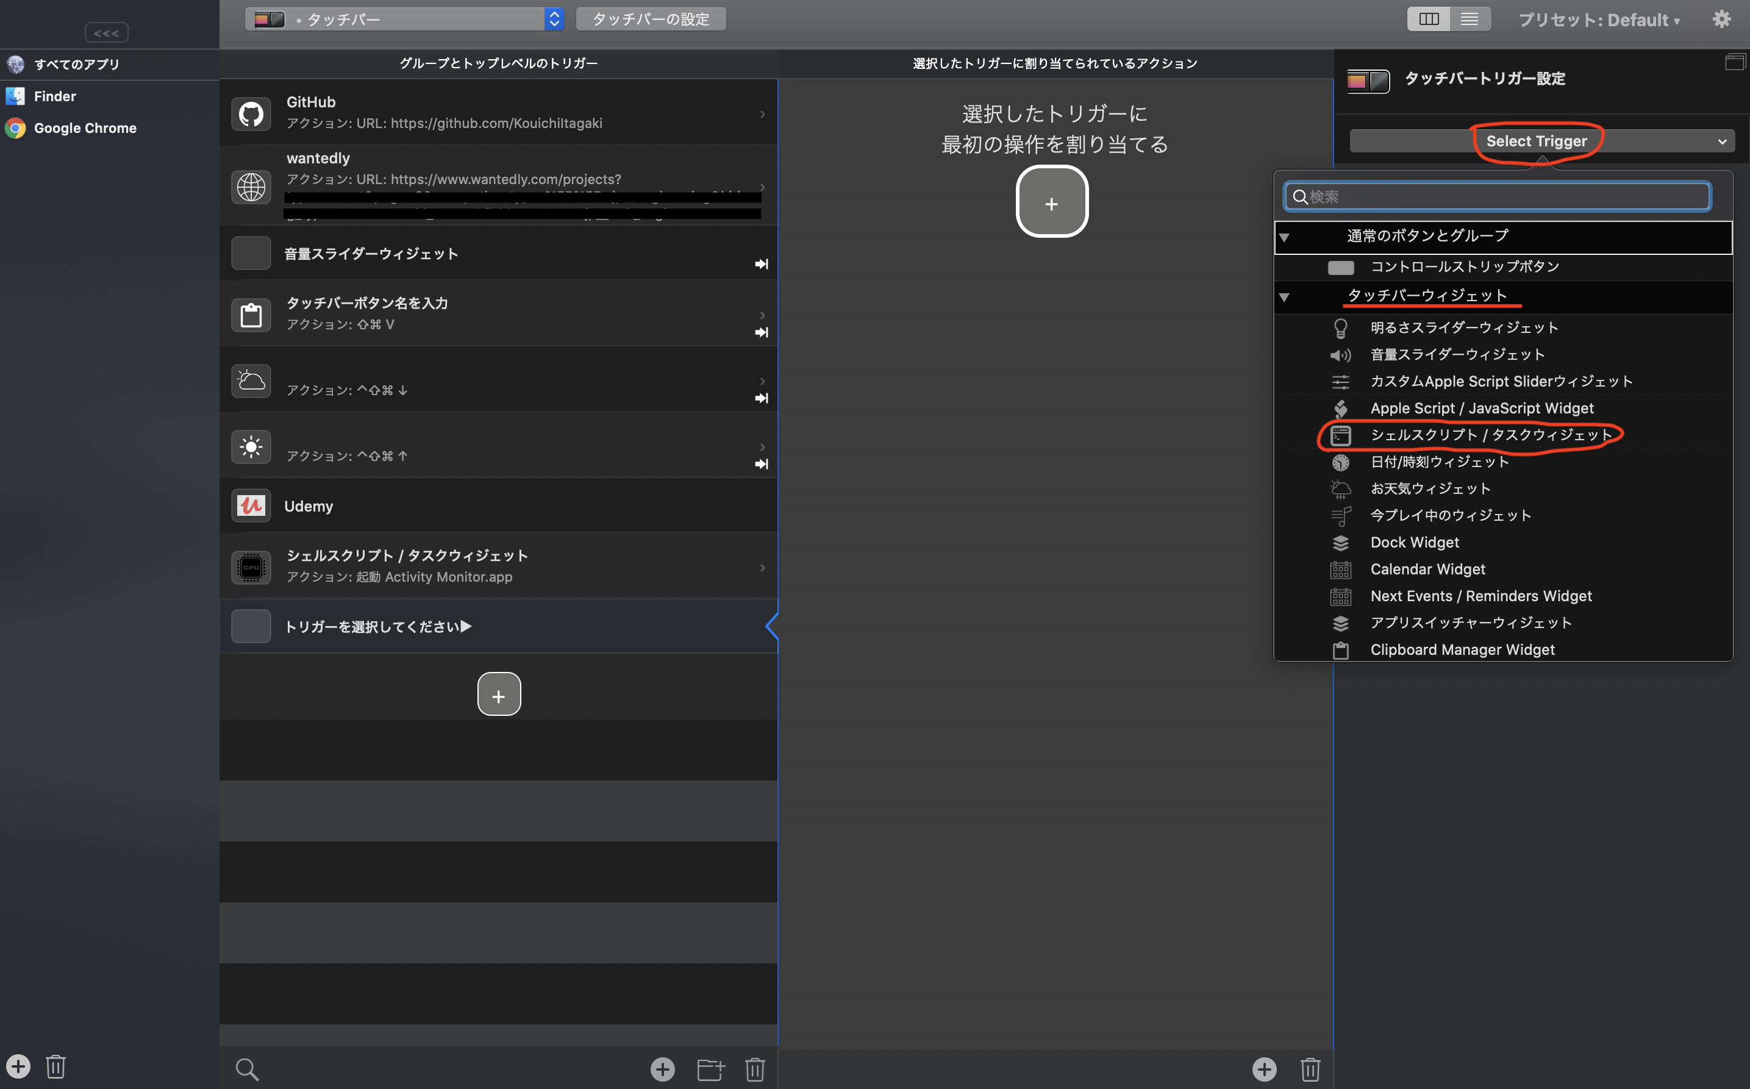Click the + button in trigger list
Screen dimensions: 1750x1089
pos(498,695)
